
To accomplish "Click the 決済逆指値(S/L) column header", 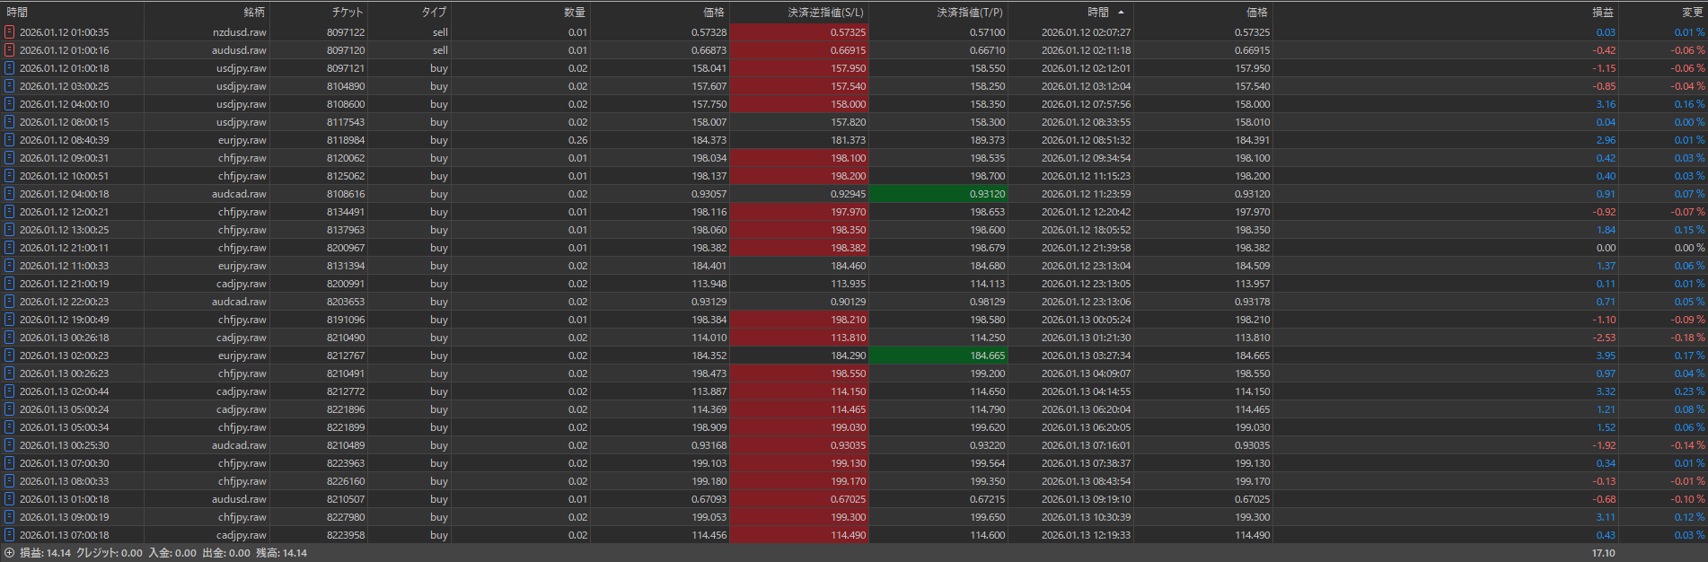I will coord(826,13).
